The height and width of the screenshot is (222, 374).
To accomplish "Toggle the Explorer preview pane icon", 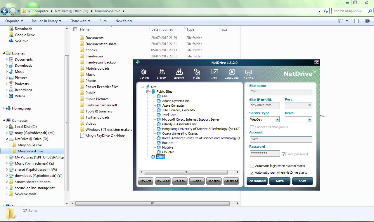I will [356, 21].
